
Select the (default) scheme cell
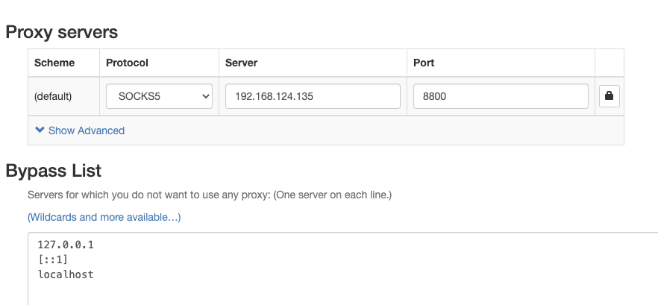click(x=53, y=96)
